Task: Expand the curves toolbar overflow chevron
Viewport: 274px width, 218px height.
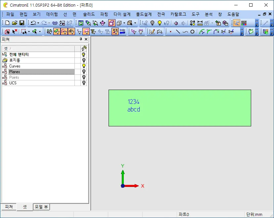Action: tap(242, 32)
